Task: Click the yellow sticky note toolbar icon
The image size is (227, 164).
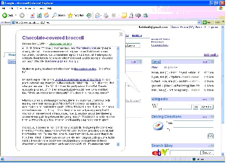Action: pos(124,15)
